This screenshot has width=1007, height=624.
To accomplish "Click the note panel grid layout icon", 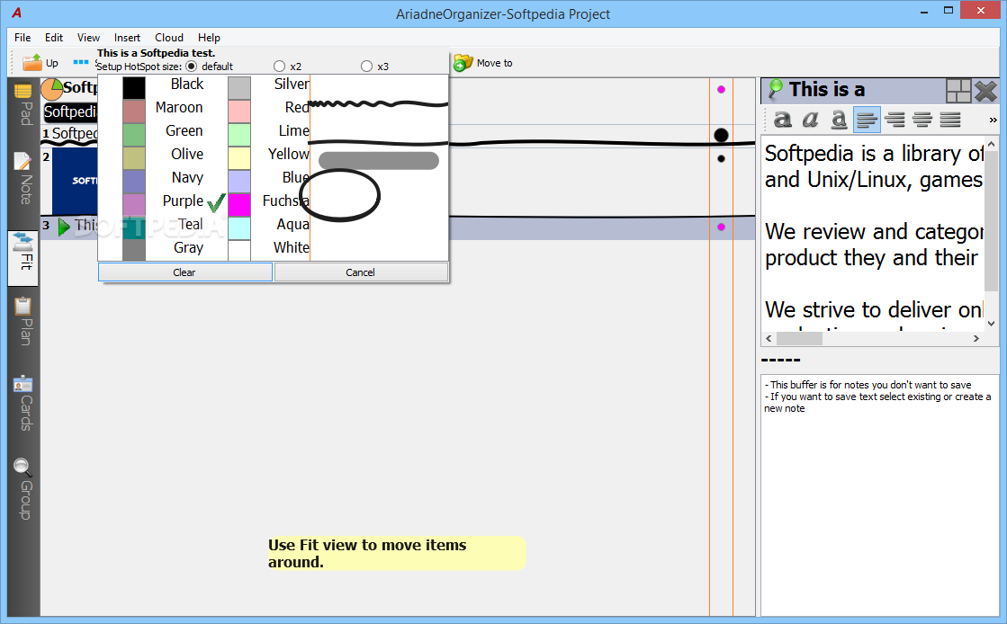I will coord(958,91).
